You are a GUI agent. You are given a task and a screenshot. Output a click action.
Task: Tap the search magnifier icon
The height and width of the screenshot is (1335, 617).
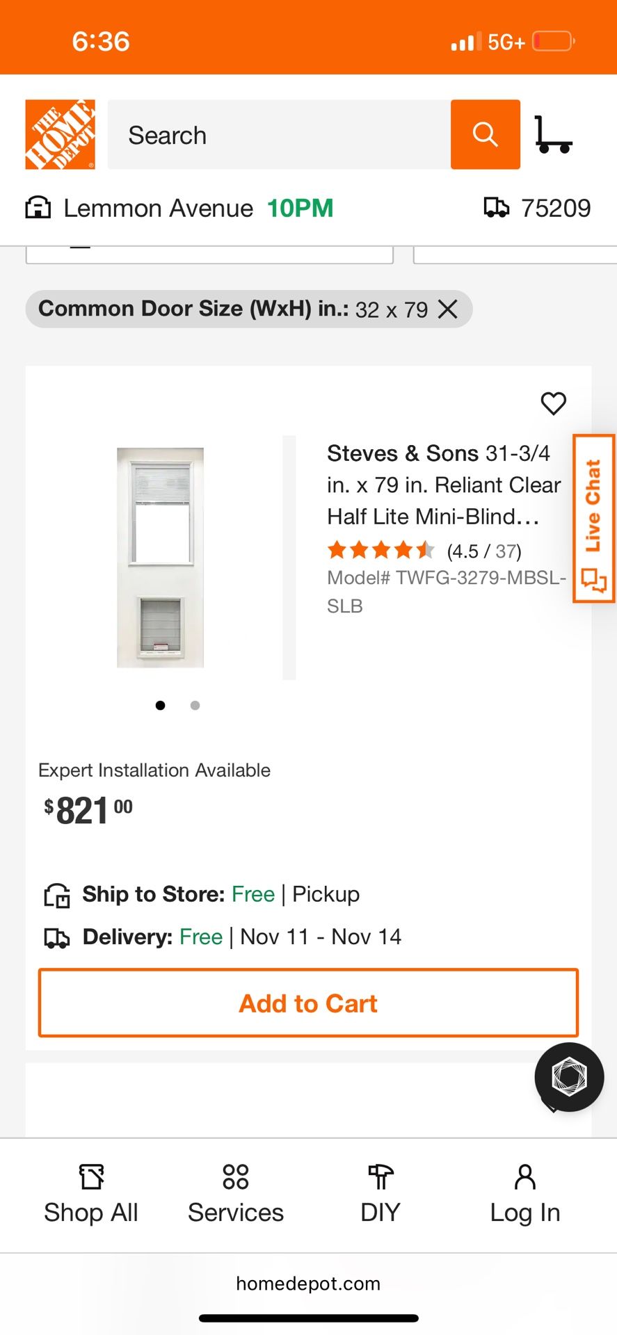(x=485, y=134)
